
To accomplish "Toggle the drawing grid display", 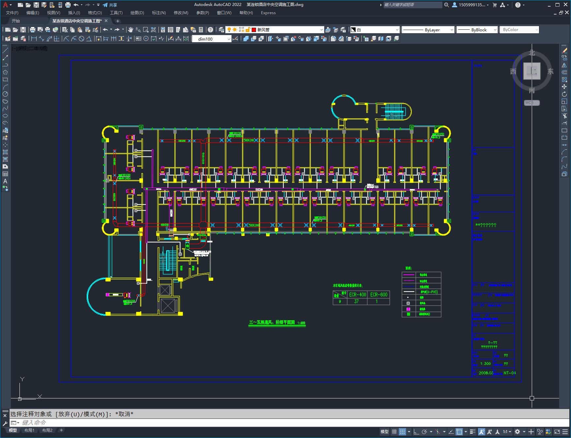I will [x=394, y=431].
